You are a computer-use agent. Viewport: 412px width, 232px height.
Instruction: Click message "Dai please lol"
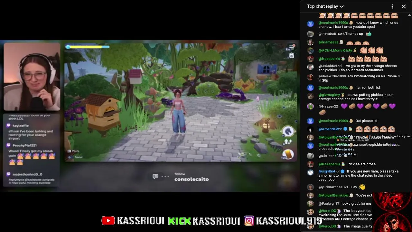(366, 121)
